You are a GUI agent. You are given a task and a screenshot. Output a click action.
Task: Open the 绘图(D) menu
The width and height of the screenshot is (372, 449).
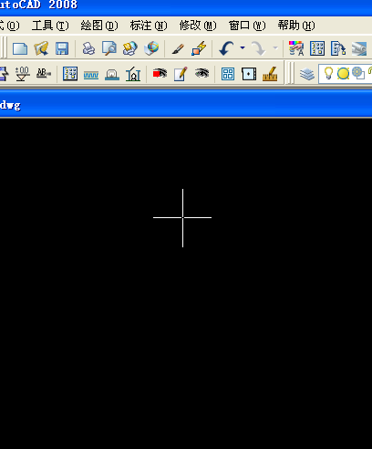pos(99,26)
